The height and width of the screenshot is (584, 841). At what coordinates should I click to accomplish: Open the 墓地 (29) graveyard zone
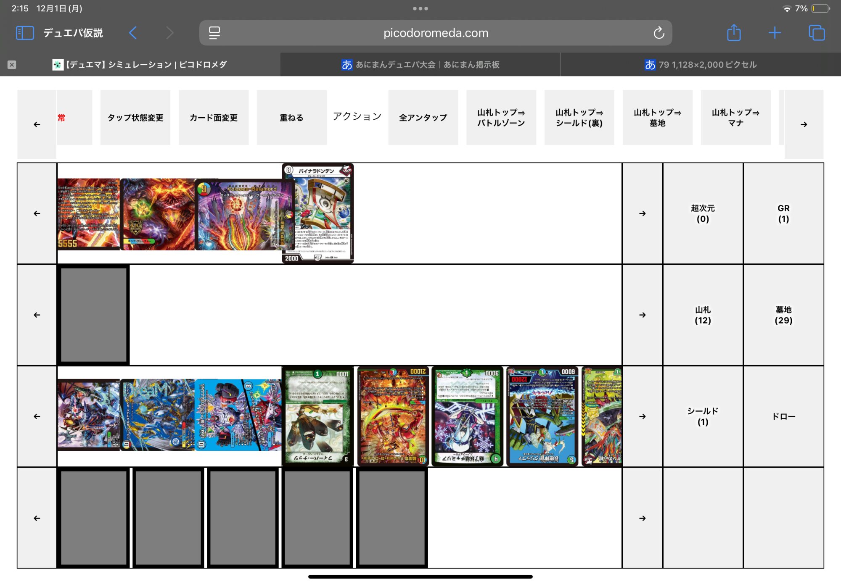click(x=783, y=315)
